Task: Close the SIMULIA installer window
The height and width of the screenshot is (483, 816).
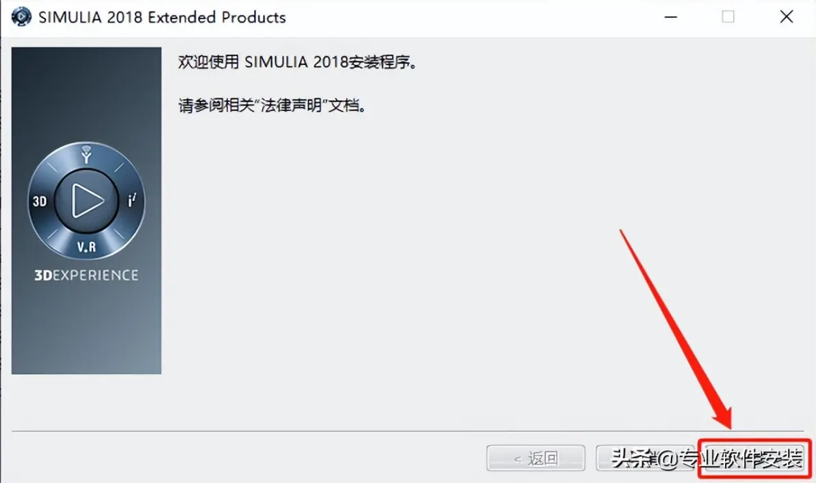Action: (x=787, y=16)
